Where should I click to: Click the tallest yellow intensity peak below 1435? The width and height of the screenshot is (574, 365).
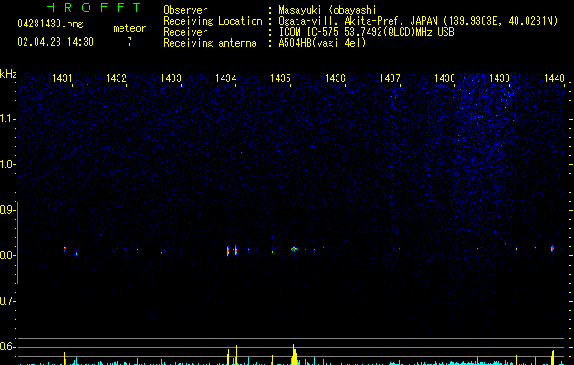coord(294,354)
